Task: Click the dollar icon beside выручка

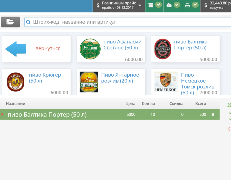Action: click(x=206, y=5)
